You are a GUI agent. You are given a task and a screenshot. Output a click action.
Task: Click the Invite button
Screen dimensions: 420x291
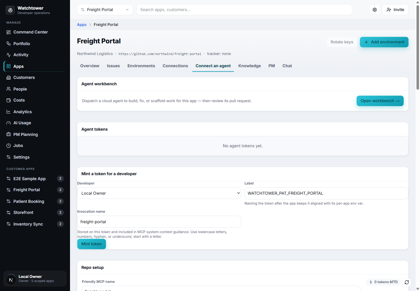point(395,10)
